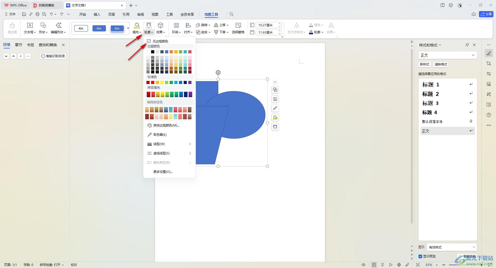Viewport: 496px width, 268px height.
Task: Click the File (文件) menu button
Action: click(x=10, y=14)
